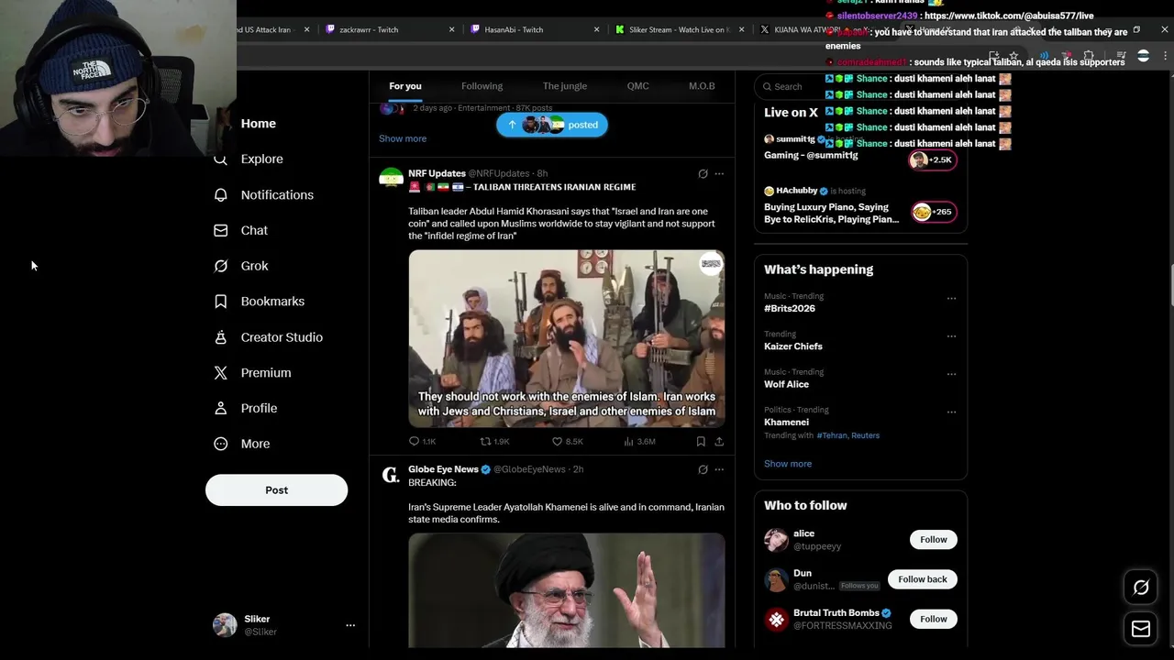This screenshot has height=660, width=1174.
Task: Share the NRF Updates post
Action: pos(719,442)
